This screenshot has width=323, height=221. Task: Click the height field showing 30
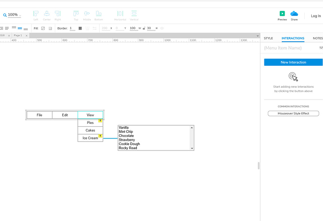click(x=151, y=28)
